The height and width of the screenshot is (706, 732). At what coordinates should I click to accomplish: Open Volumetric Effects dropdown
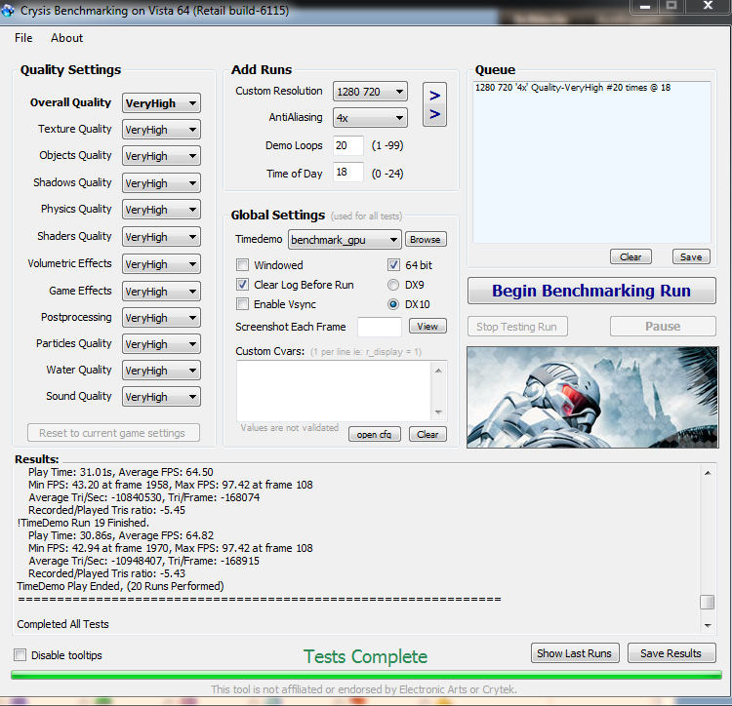pos(161,264)
